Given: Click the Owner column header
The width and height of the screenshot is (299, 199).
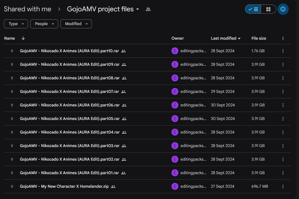Looking at the screenshot, I should click(178, 38).
